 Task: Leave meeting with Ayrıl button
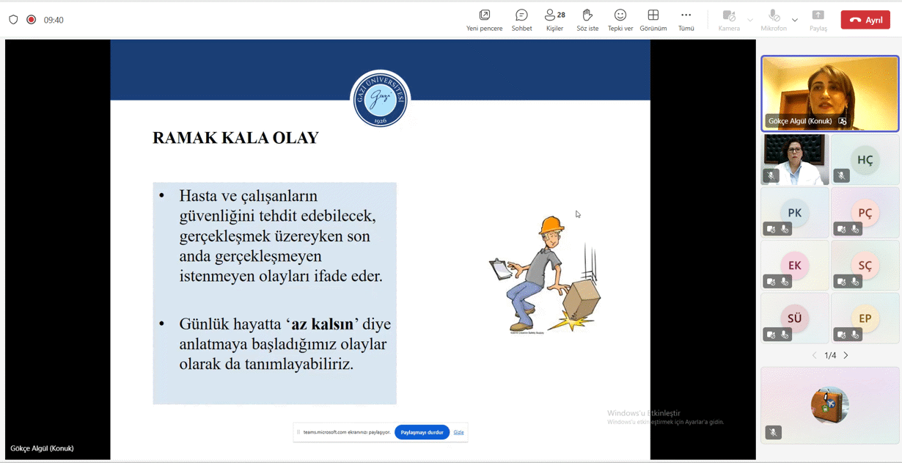865,20
